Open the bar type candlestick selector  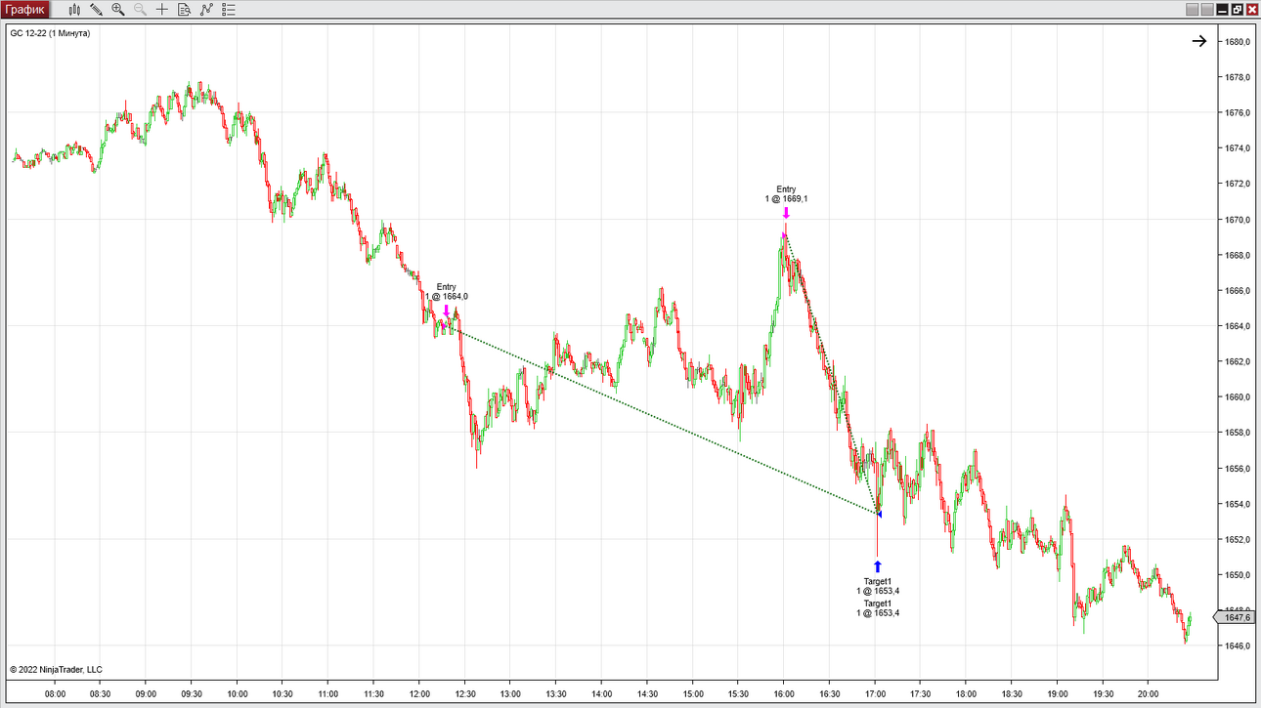pos(74,10)
